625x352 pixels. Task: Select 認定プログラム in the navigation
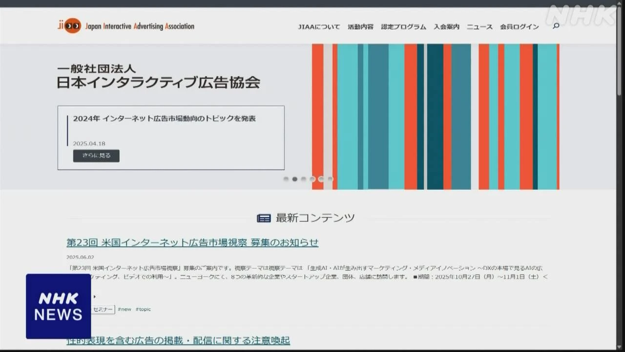pyautogui.click(x=403, y=27)
